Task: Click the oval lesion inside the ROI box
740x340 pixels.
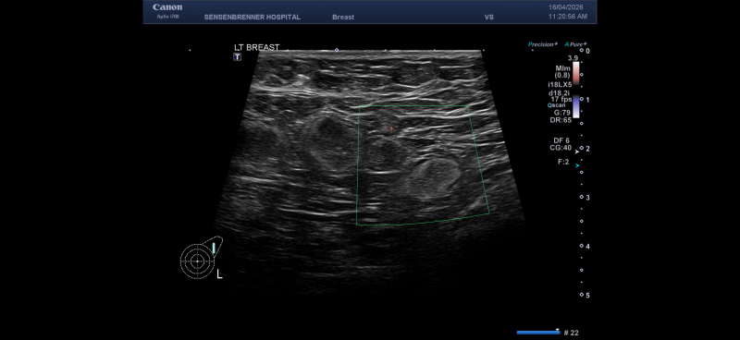Action: (433, 178)
